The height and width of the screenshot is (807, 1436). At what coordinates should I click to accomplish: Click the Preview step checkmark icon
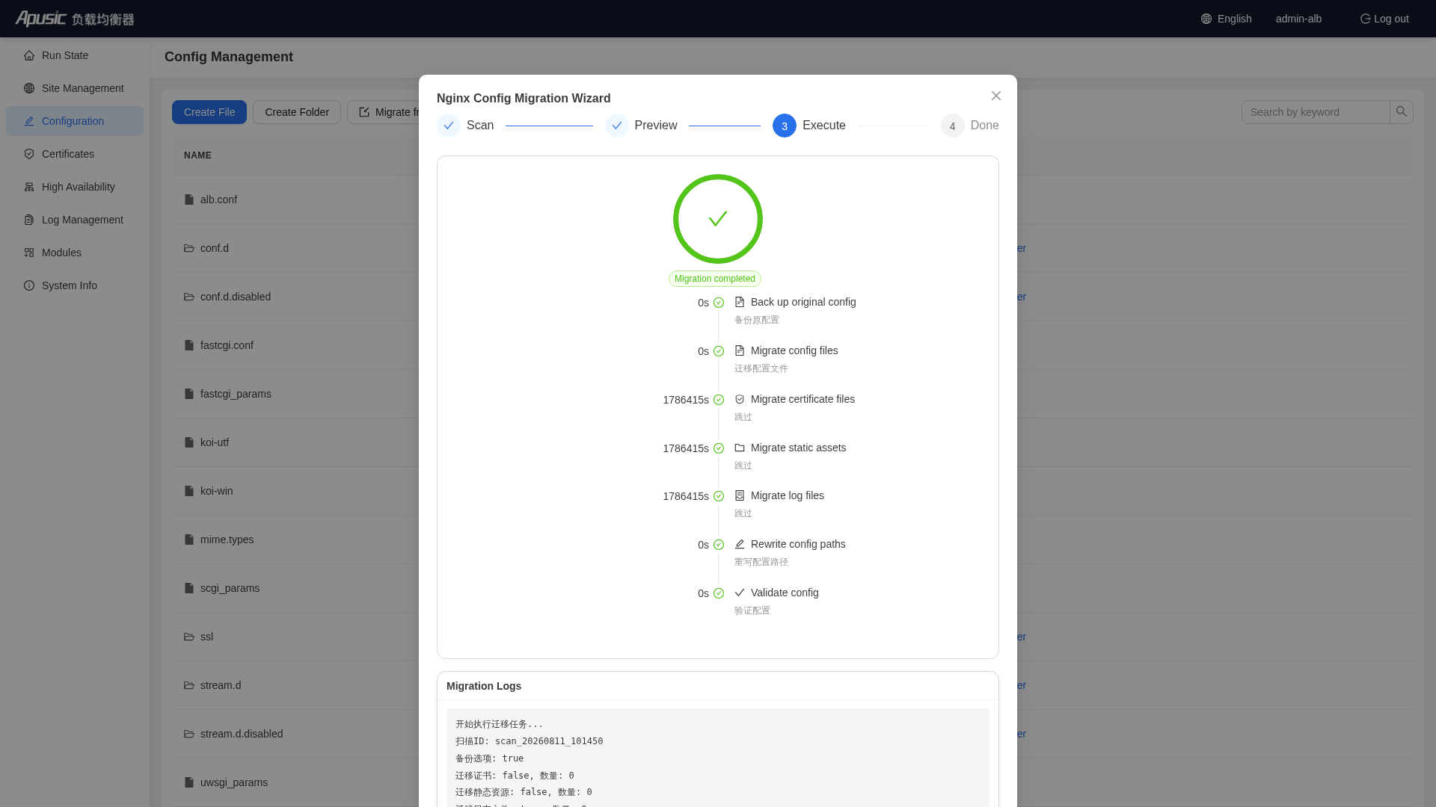click(617, 126)
